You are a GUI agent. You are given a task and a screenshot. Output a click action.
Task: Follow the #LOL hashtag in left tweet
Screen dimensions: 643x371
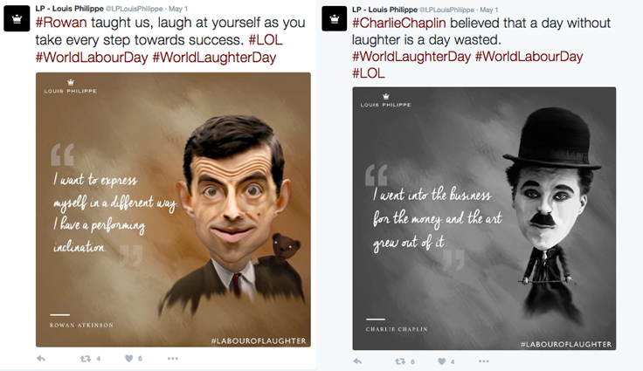266,40
